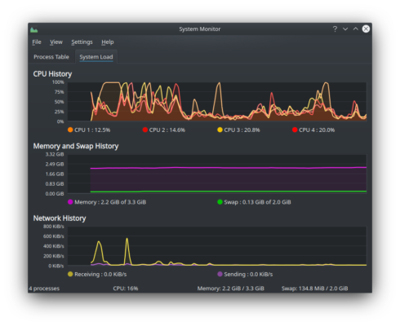The height and width of the screenshot is (326, 400).
Task: Click status bar Swap: 134.8 MiB / 2.0 GiB
Action: [x=314, y=289]
